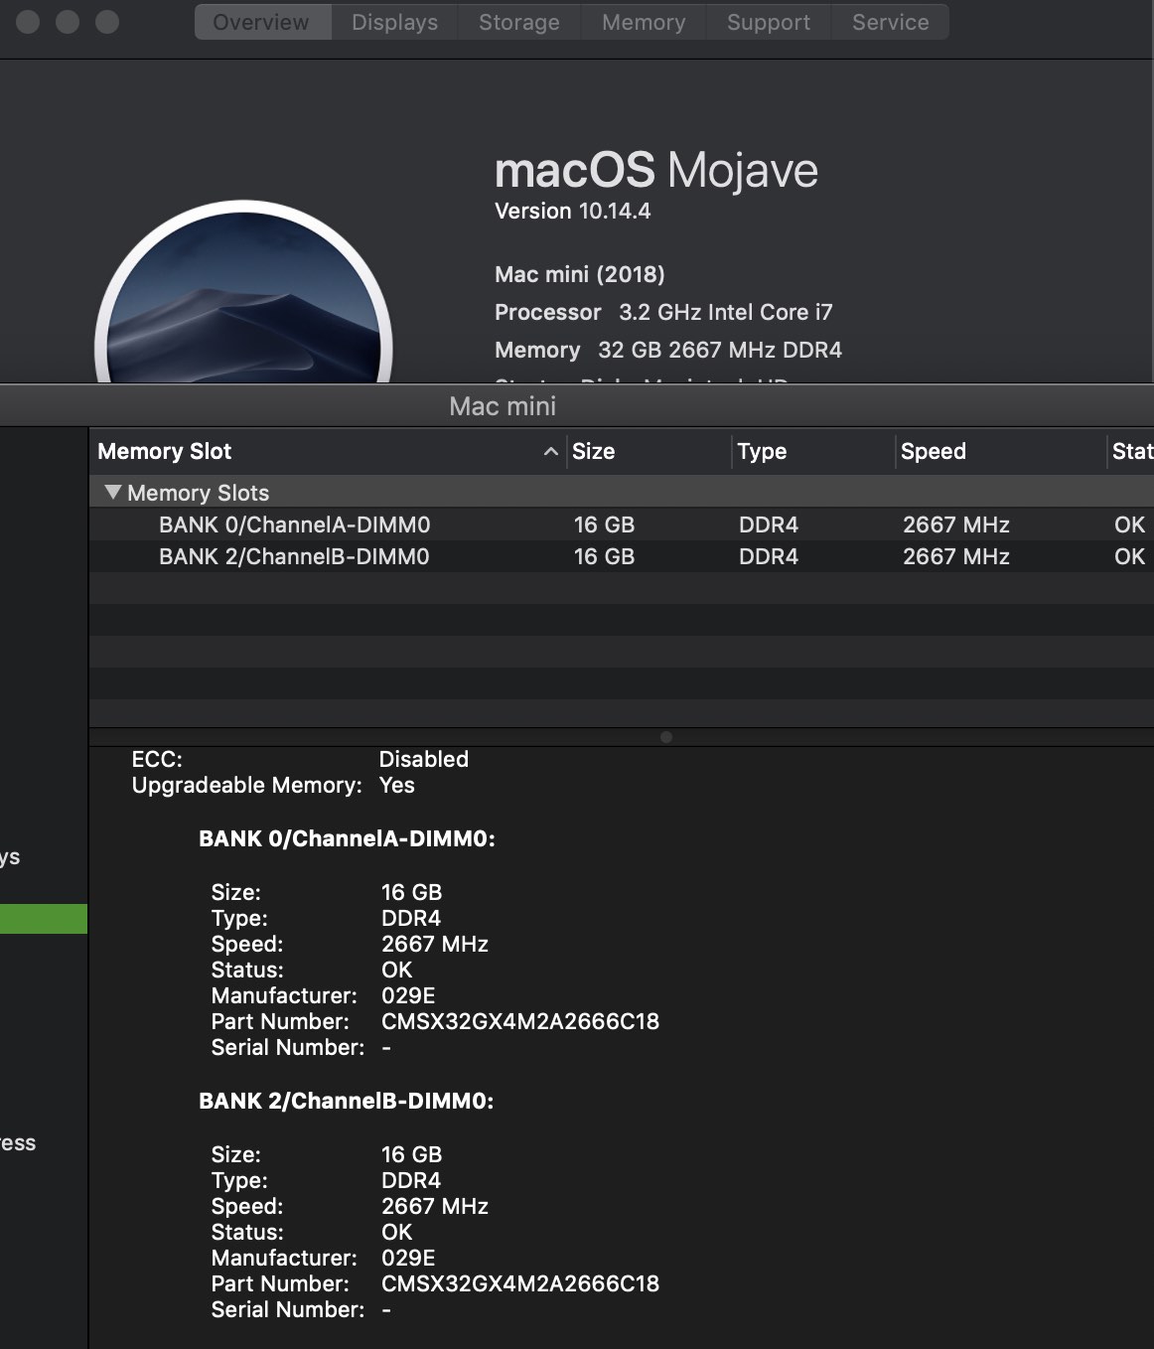The height and width of the screenshot is (1349, 1154).
Task: Click the Version 10.14.4 text
Action: (573, 211)
